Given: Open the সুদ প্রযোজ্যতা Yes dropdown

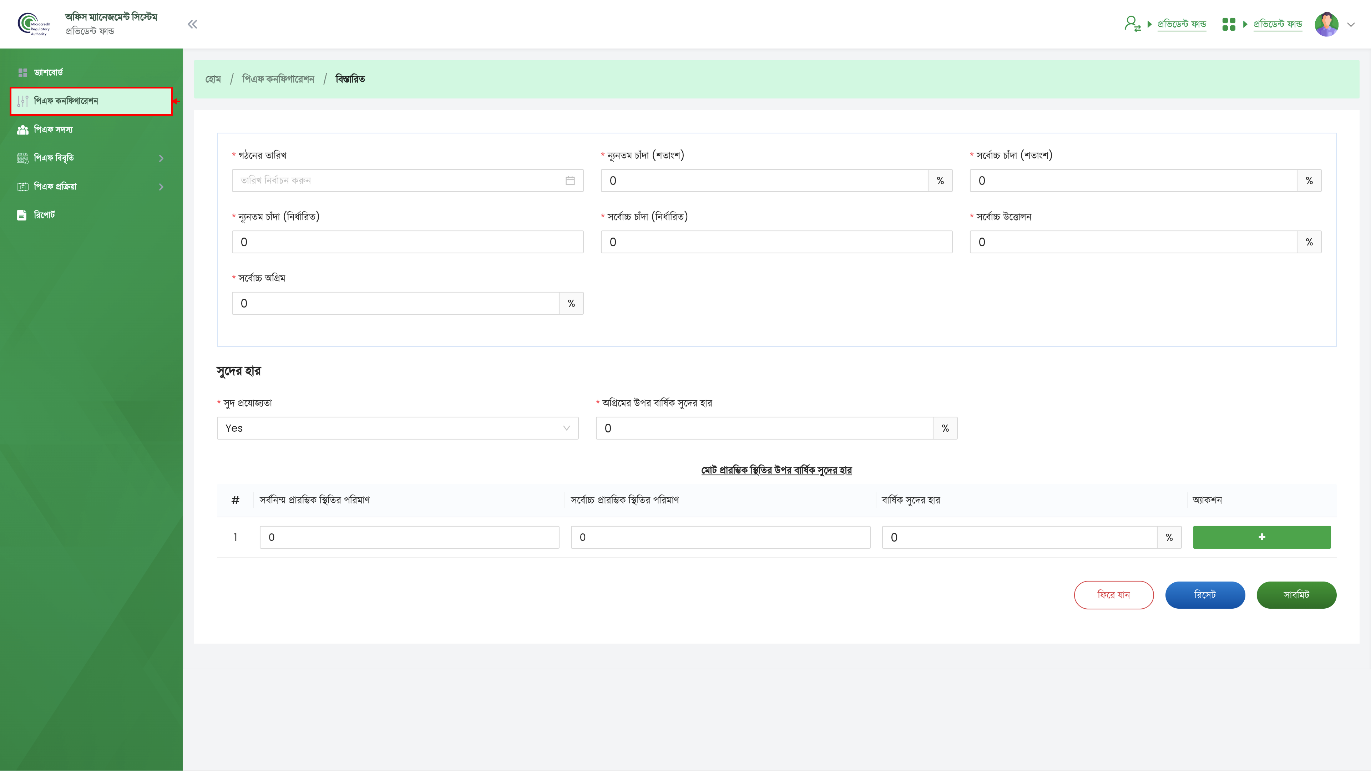Looking at the screenshot, I should [x=398, y=428].
